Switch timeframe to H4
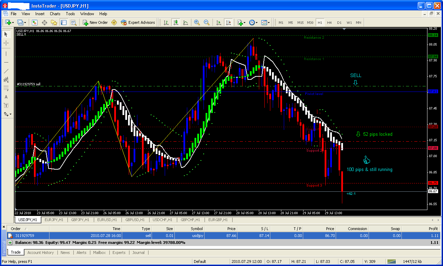443x266 pixels. (329, 22)
